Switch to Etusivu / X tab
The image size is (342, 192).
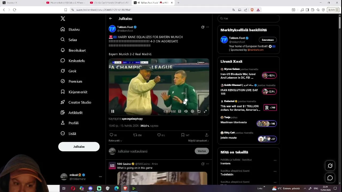(21, 3)
